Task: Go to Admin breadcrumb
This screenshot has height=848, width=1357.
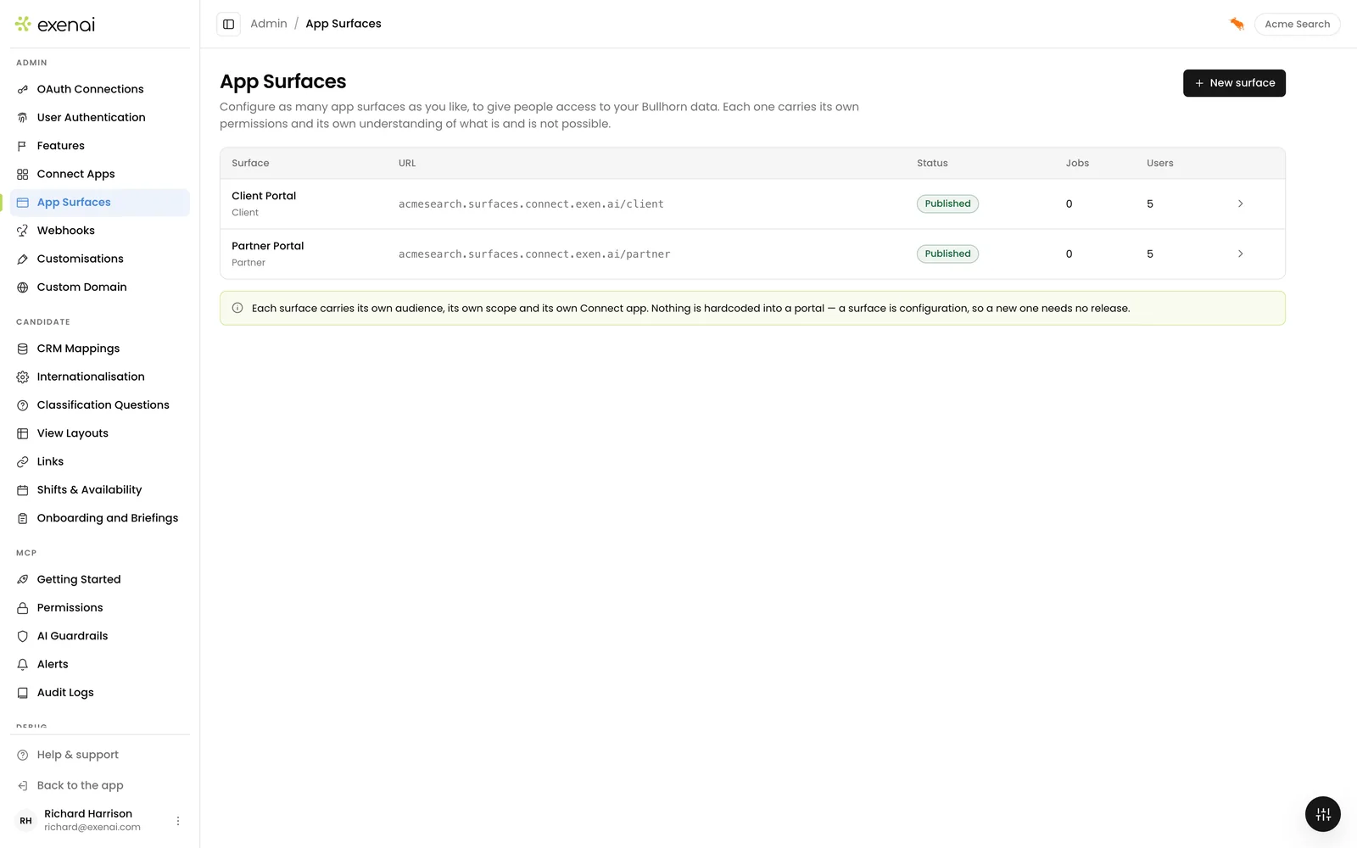Action: pos(269,24)
